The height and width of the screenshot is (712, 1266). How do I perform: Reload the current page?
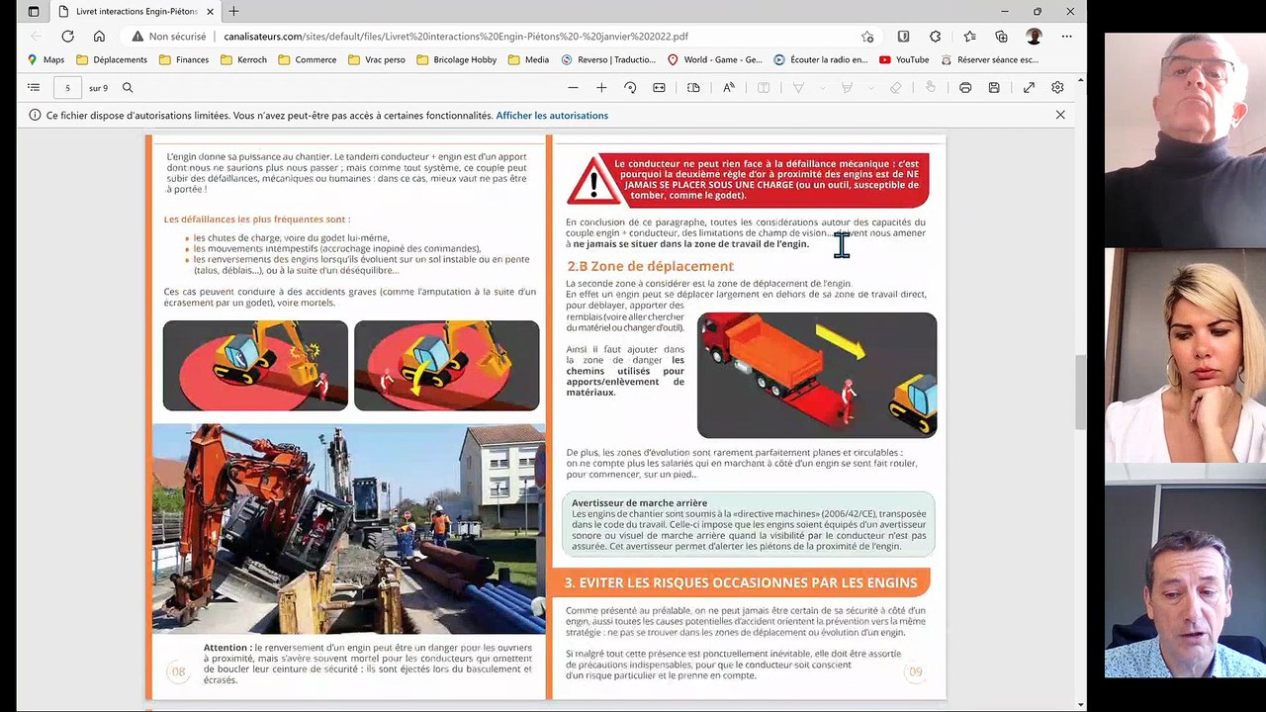tap(67, 36)
